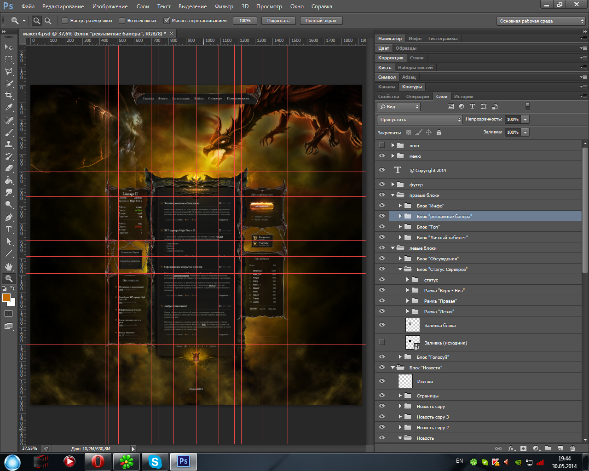Create a new group with folder icon
The image size is (589, 471).
(548, 448)
